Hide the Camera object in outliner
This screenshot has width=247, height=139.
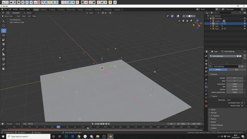coord(245,21)
